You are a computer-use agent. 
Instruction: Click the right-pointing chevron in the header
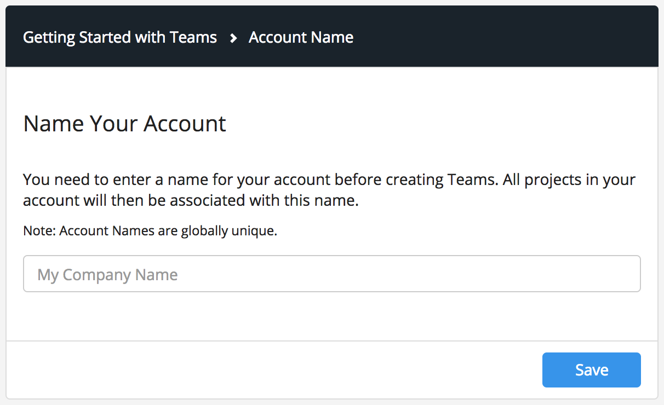pyautogui.click(x=233, y=37)
